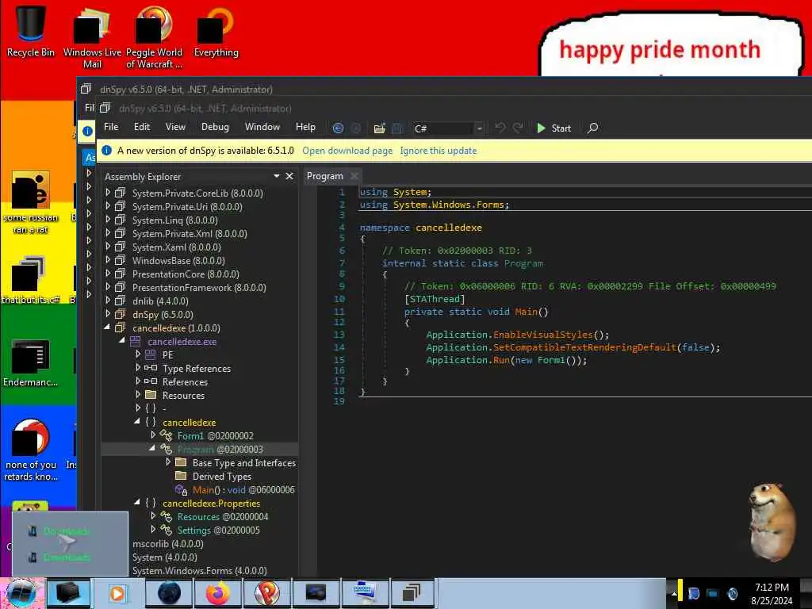The width and height of the screenshot is (812, 609).
Task: Open the View menu
Action: 175,127
